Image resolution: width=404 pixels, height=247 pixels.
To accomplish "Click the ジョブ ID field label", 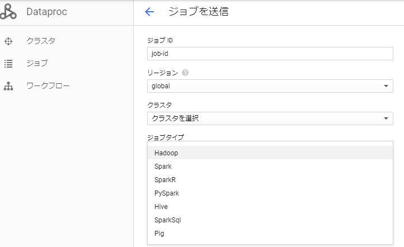I will click(x=160, y=40).
